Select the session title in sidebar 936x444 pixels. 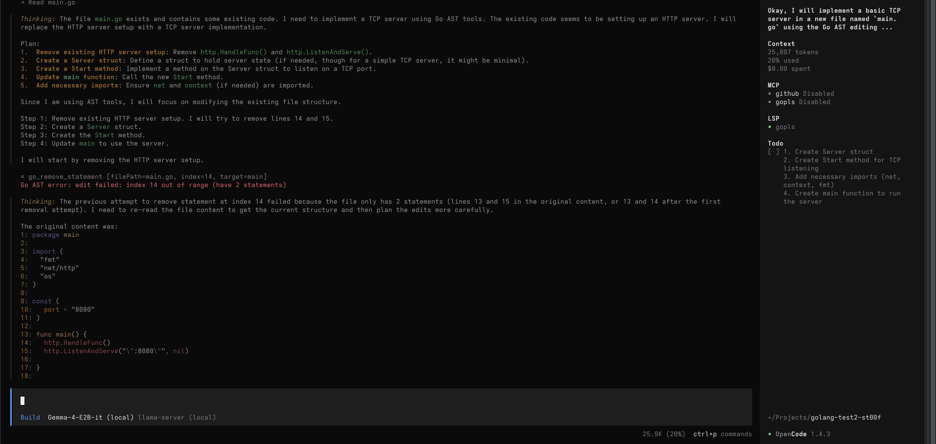click(834, 19)
